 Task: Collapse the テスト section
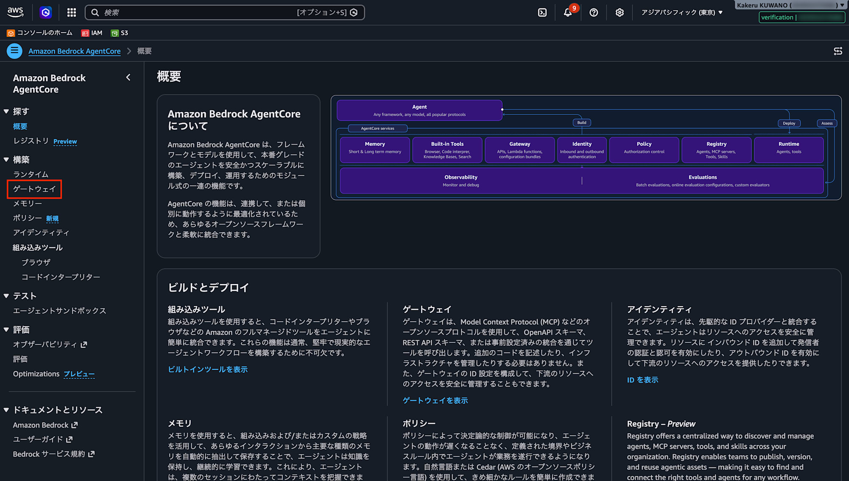(6, 296)
